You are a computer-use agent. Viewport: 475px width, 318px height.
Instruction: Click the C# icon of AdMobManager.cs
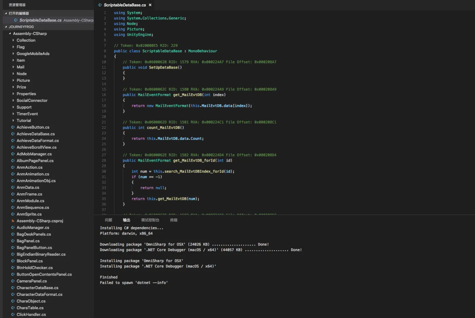point(13,154)
